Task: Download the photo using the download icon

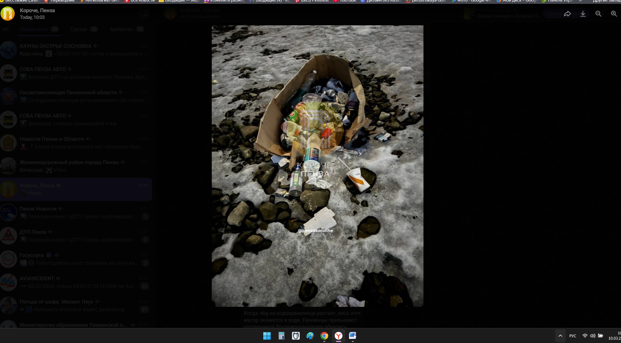Action: [583, 14]
